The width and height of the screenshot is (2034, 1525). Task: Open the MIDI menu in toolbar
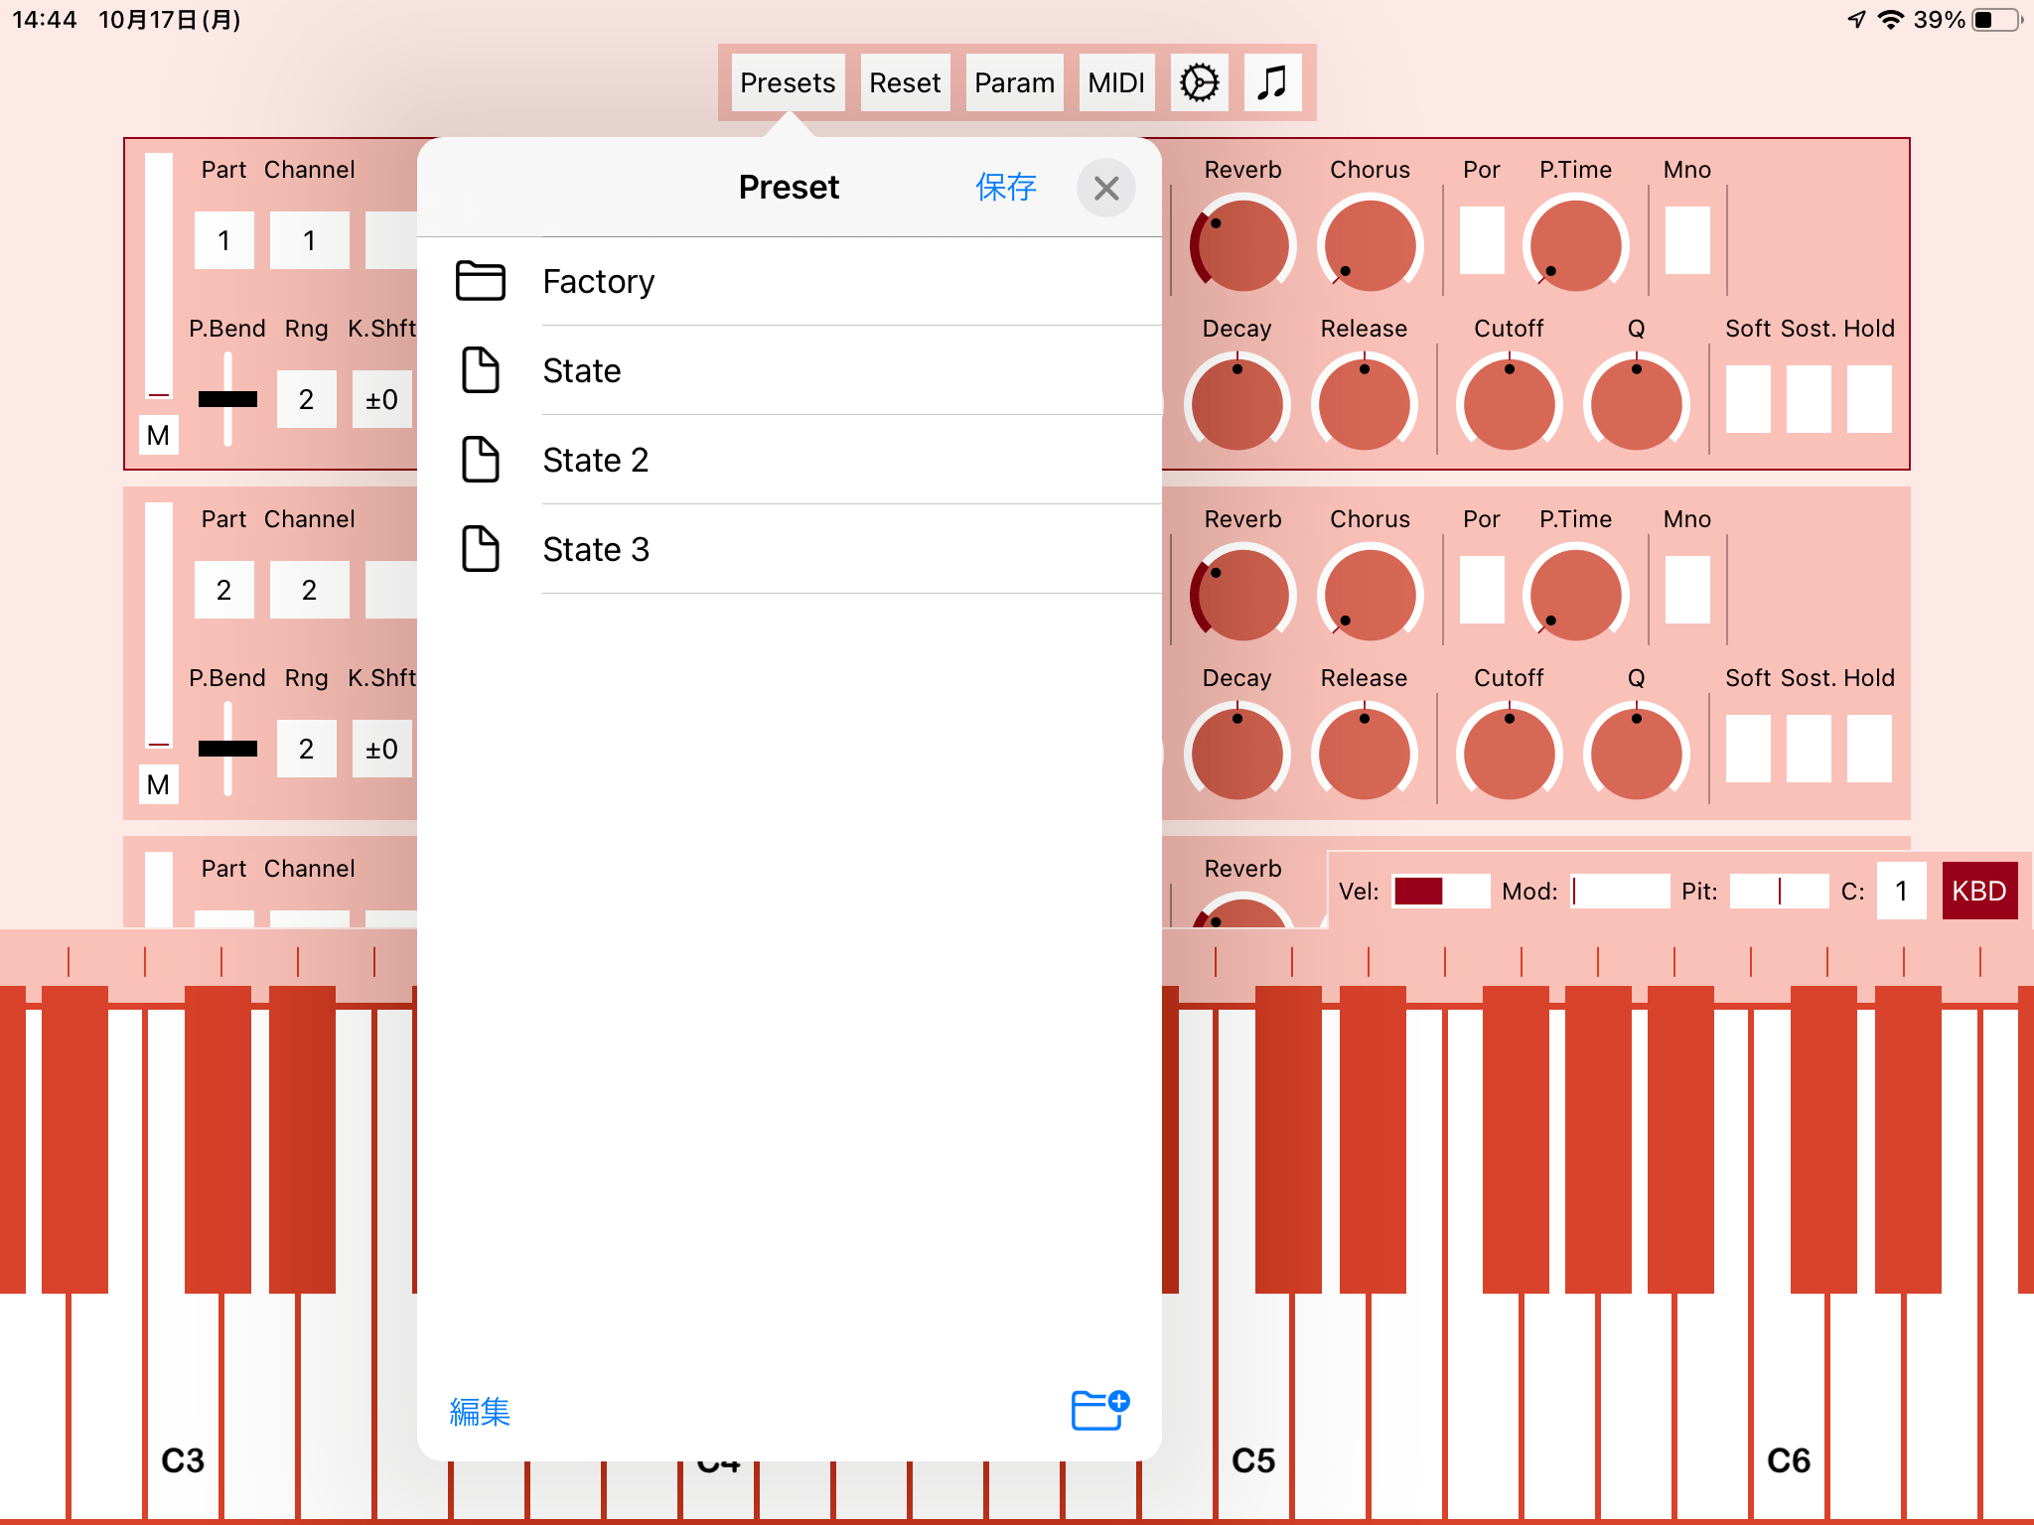point(1116,82)
